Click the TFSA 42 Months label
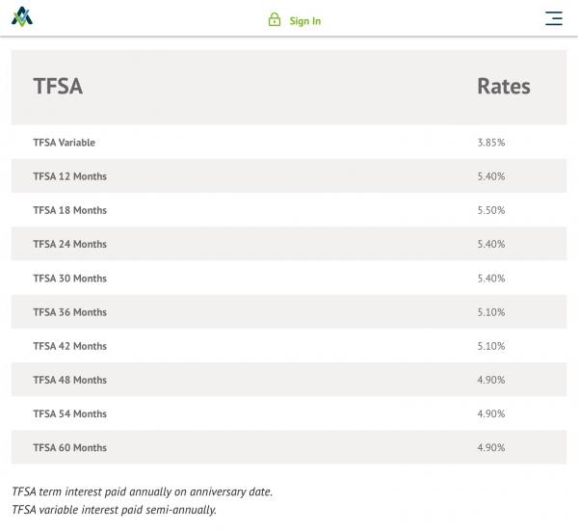This screenshot has width=578, height=531. click(70, 346)
